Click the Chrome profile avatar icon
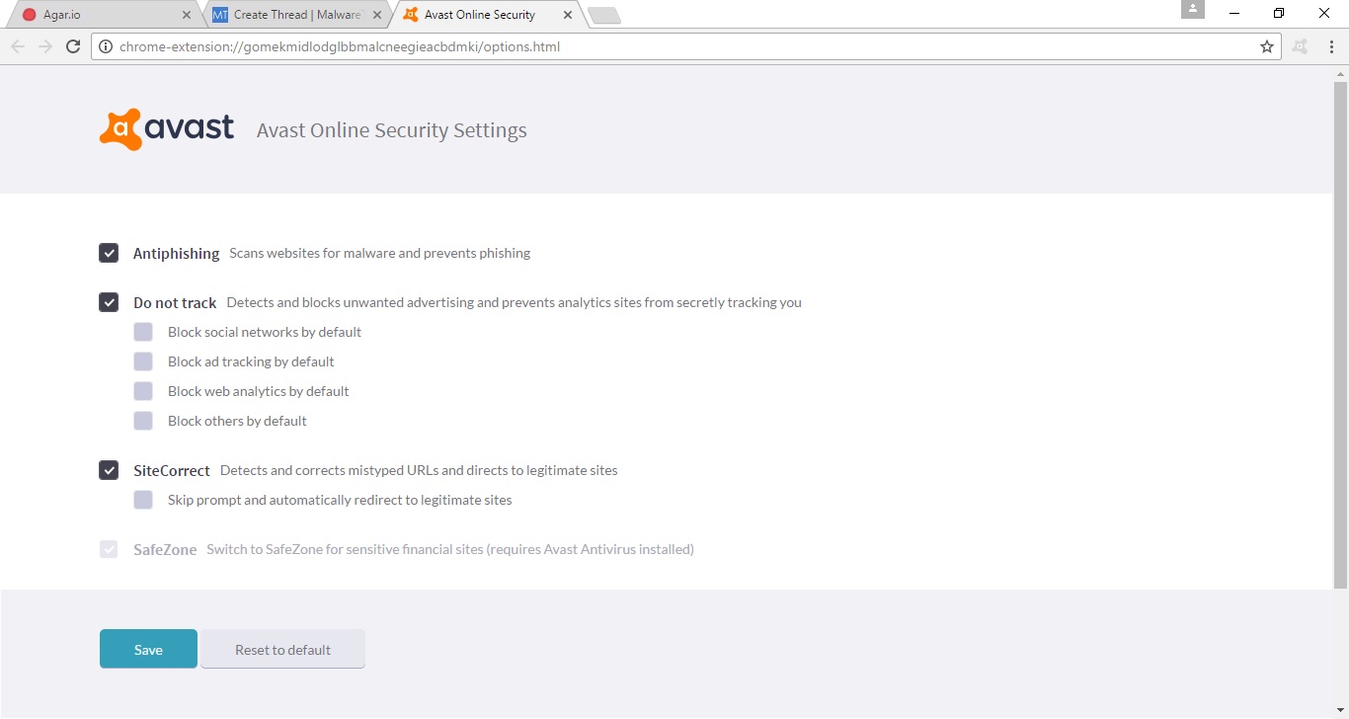 click(1192, 10)
